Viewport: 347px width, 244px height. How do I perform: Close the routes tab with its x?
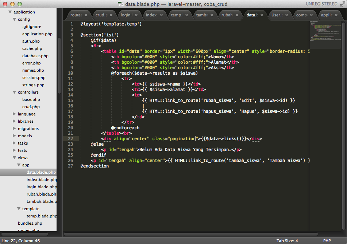pos(86,15)
